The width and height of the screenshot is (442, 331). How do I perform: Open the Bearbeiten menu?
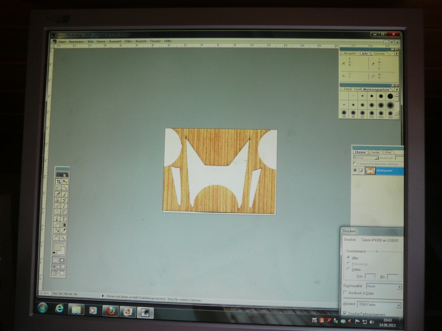[76, 42]
